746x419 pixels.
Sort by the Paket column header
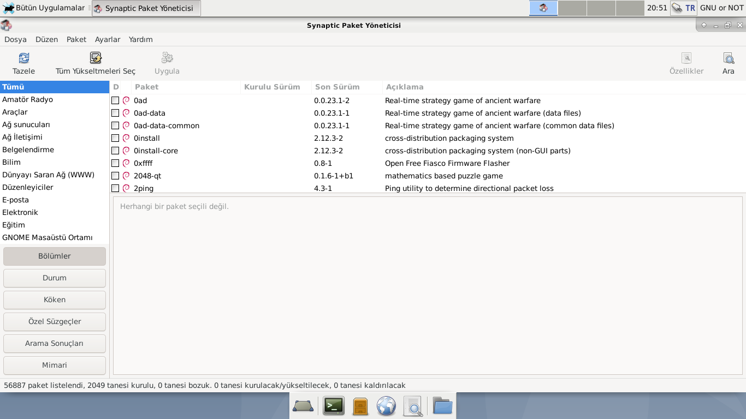click(x=186, y=87)
